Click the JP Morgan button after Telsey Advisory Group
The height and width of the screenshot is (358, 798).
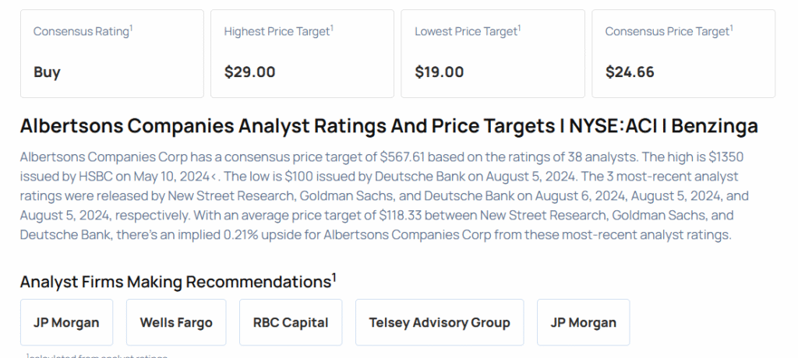pyautogui.click(x=583, y=322)
